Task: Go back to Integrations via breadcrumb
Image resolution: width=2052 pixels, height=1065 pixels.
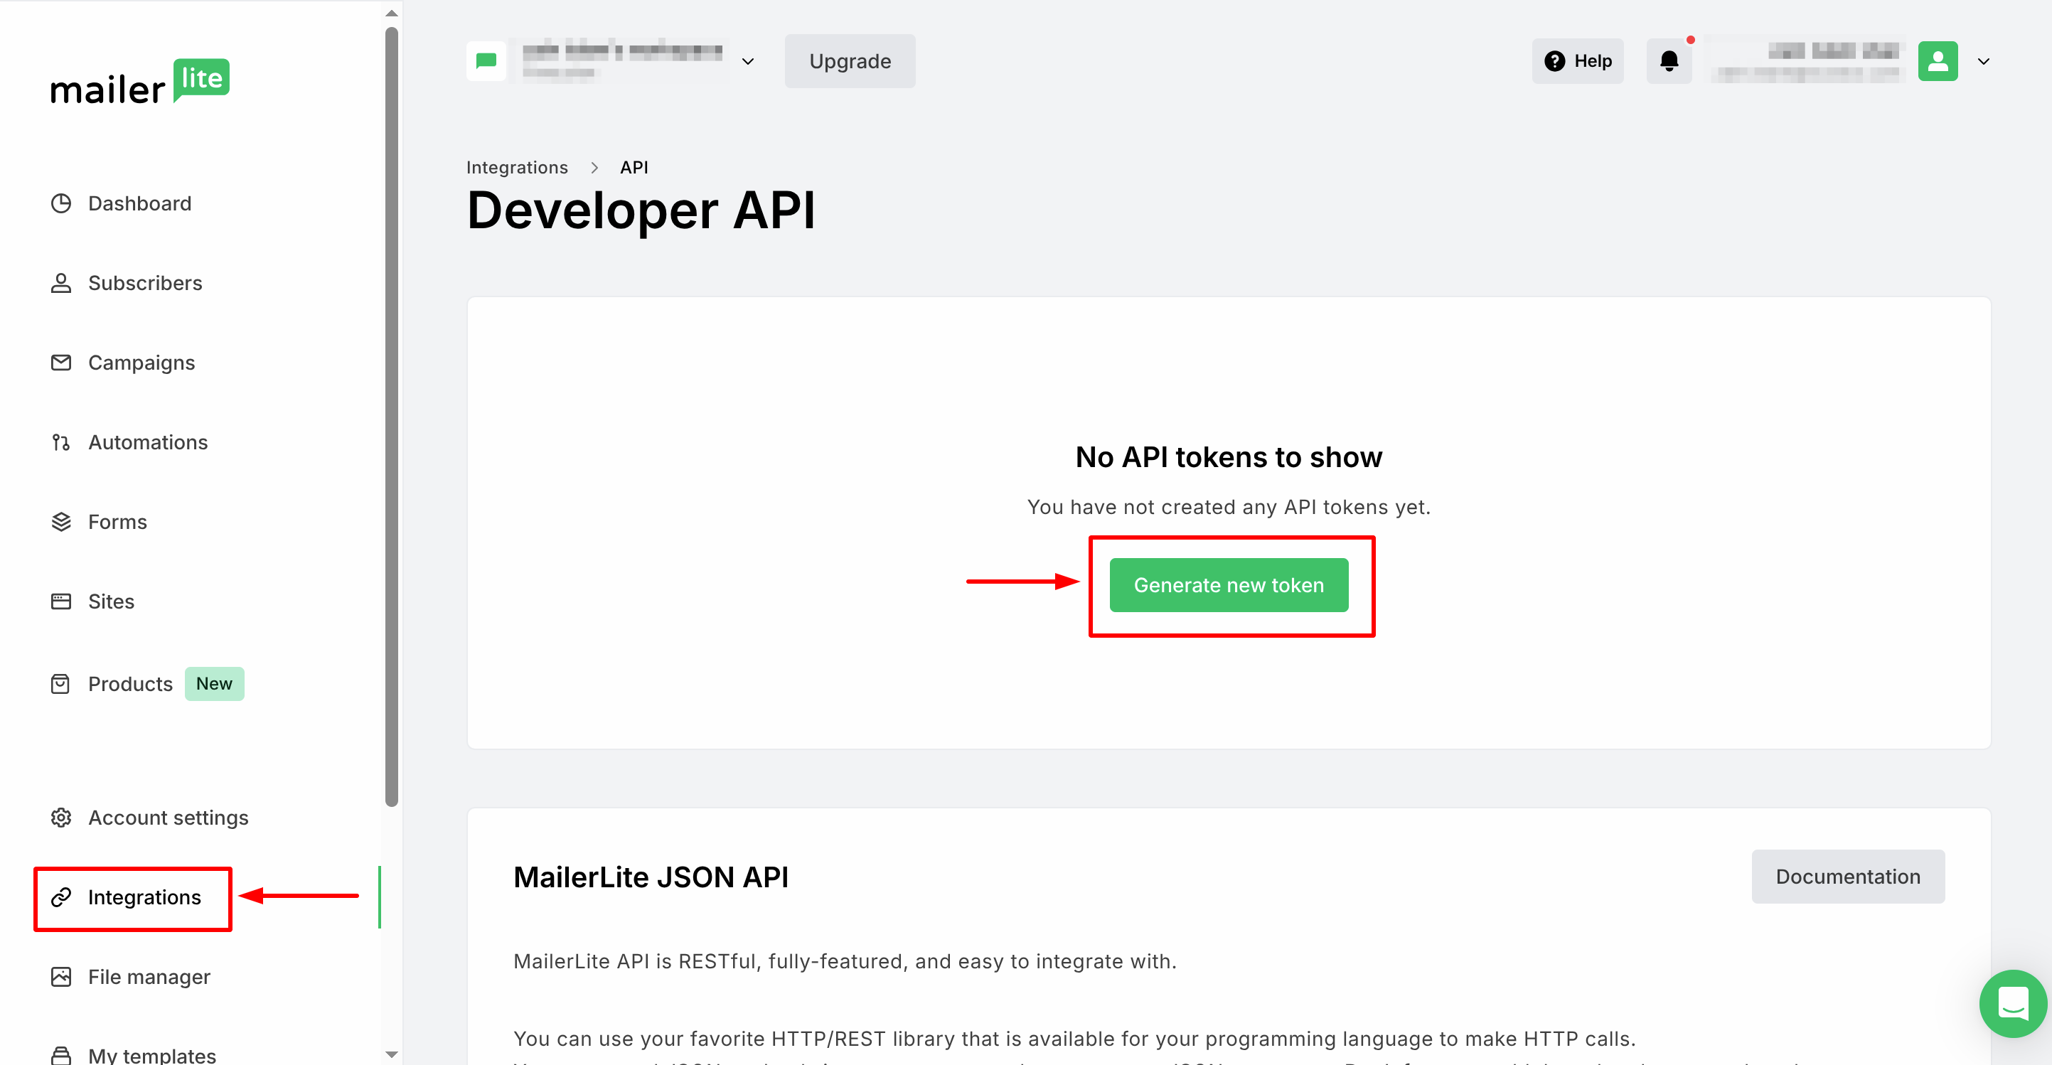Action: coord(517,167)
